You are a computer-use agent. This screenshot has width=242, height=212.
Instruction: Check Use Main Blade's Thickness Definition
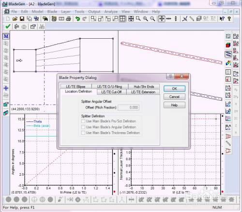coord(83,133)
